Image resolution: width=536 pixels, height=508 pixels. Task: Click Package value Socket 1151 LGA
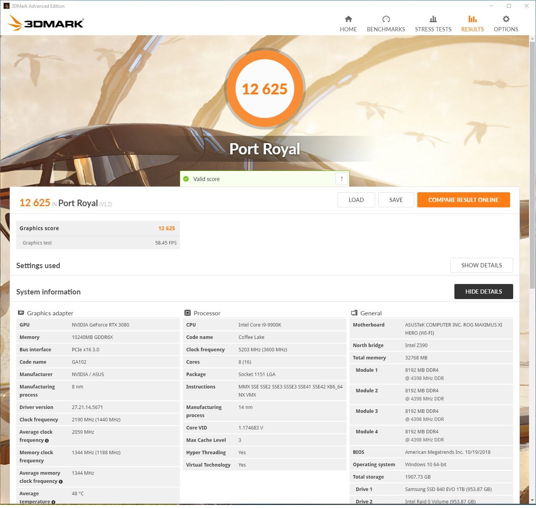pos(257,374)
